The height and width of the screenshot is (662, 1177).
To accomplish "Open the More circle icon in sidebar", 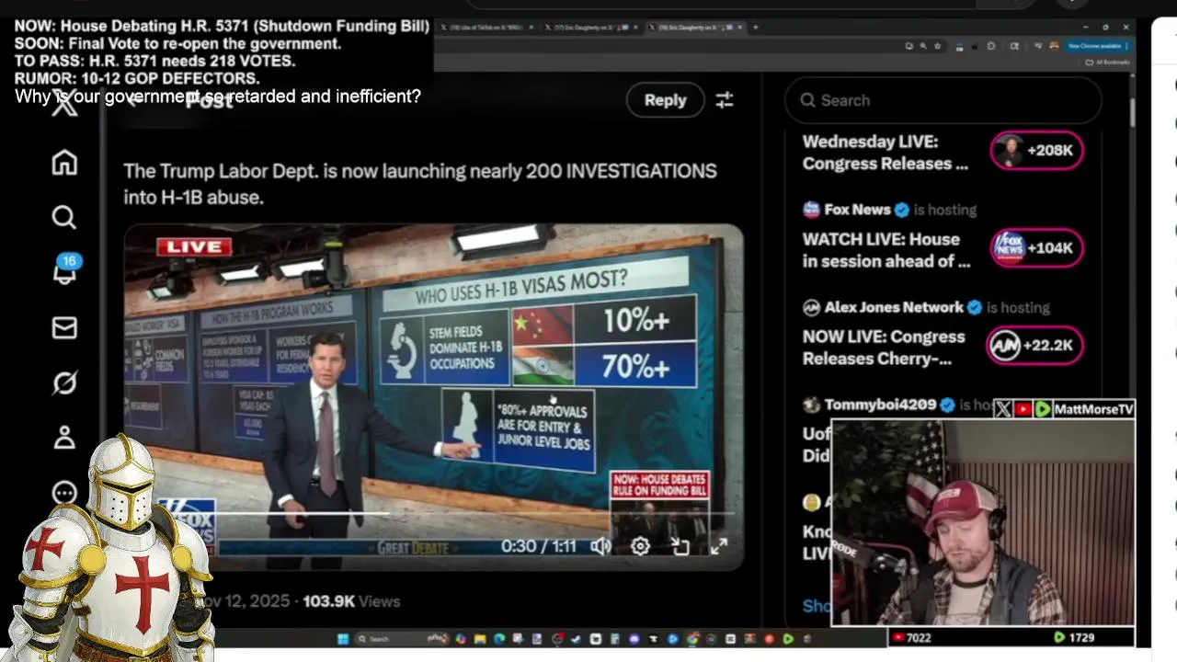I will [64, 493].
